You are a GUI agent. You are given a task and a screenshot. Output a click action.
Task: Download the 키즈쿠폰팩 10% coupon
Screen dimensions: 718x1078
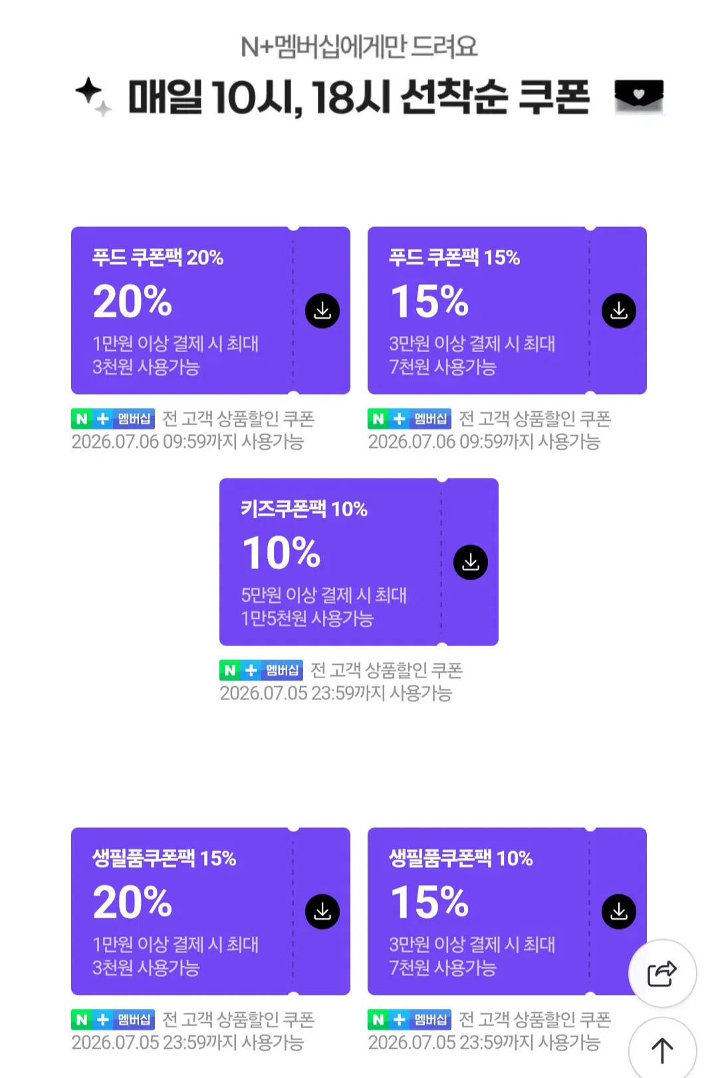471,562
